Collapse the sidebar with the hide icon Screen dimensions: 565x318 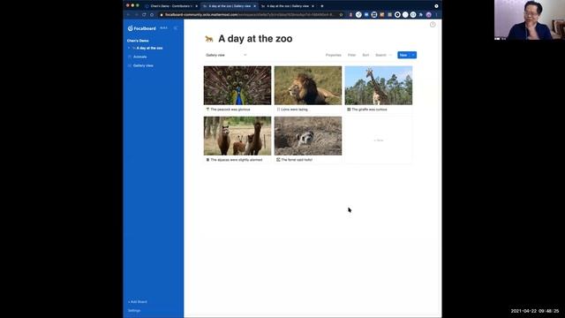(176, 28)
